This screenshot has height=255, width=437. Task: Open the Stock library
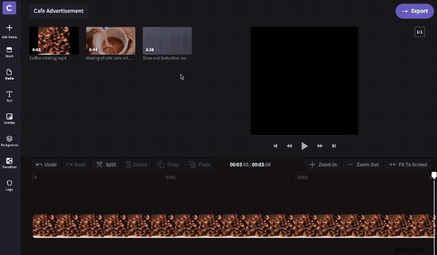pos(9,52)
